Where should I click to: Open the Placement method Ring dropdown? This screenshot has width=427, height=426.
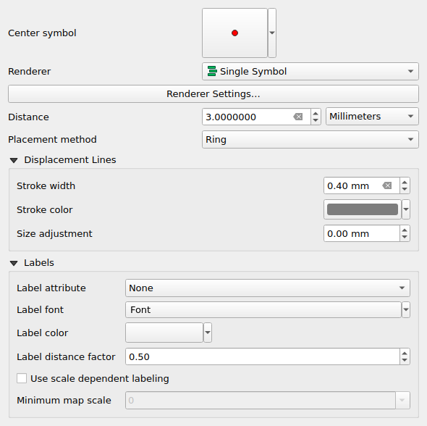(x=310, y=140)
